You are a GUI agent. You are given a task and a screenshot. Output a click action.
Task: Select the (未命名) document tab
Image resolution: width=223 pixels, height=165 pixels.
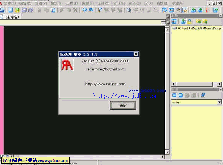[11, 17]
